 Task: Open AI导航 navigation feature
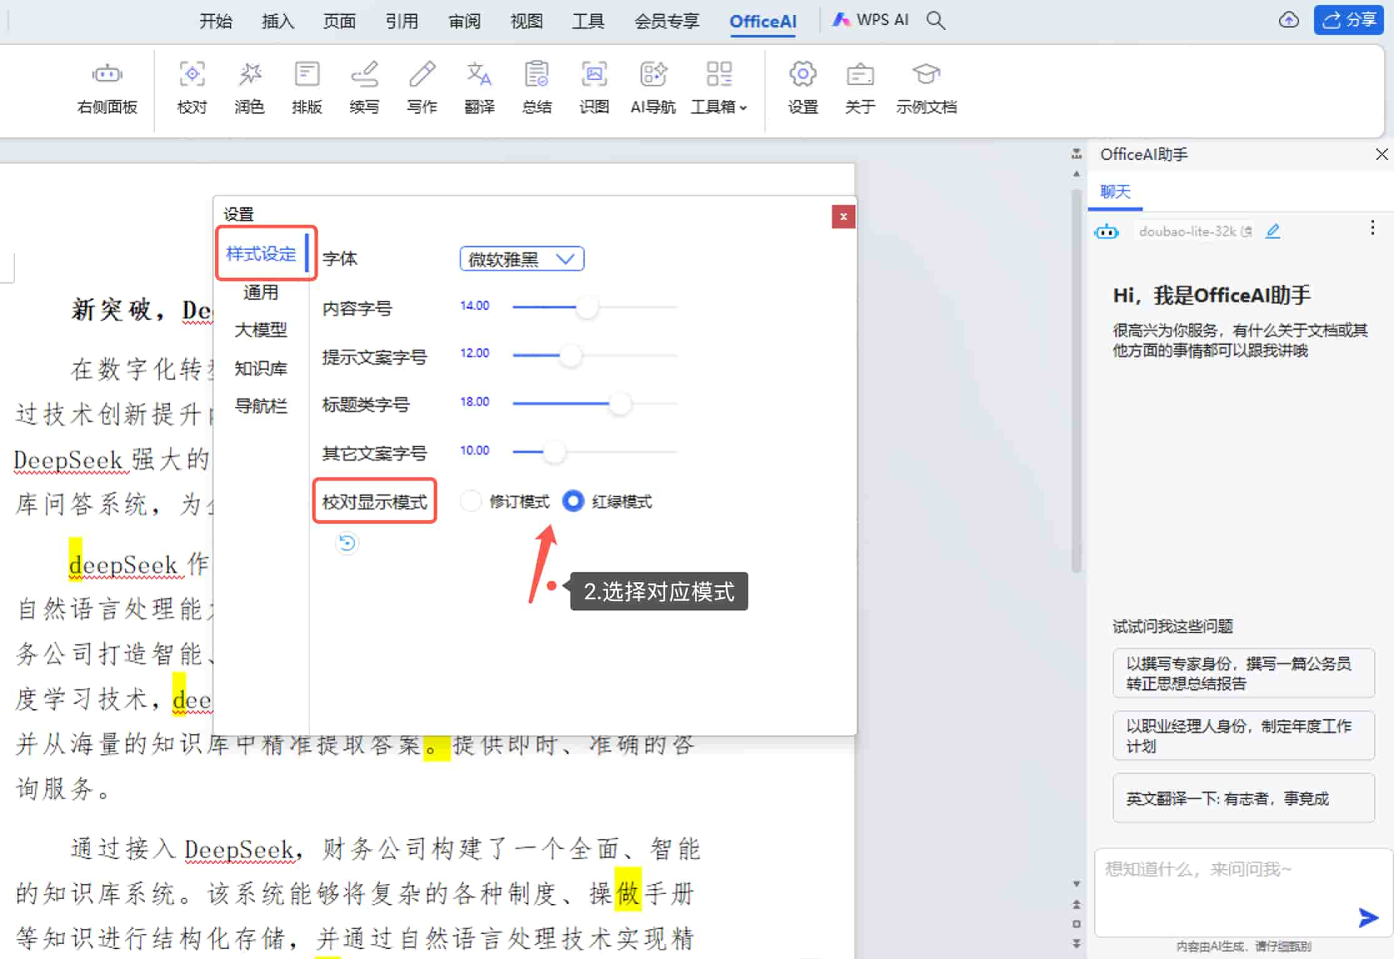(653, 87)
